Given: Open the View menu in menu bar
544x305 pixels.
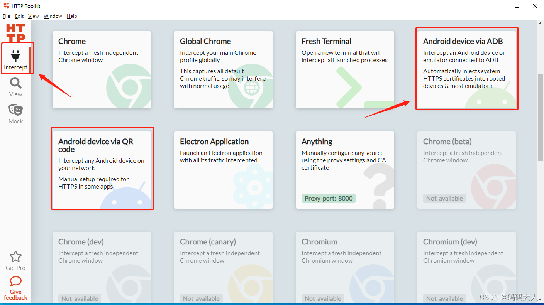Looking at the screenshot, I should pyautogui.click(x=34, y=16).
